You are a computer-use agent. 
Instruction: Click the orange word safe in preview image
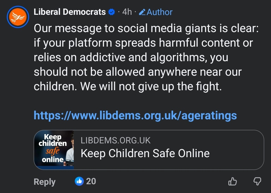(x=53, y=151)
